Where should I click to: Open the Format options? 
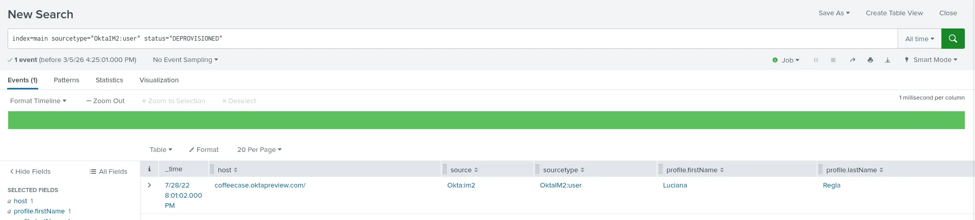point(204,150)
